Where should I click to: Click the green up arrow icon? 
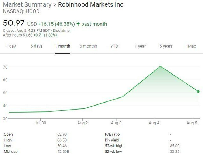[x=78, y=24]
